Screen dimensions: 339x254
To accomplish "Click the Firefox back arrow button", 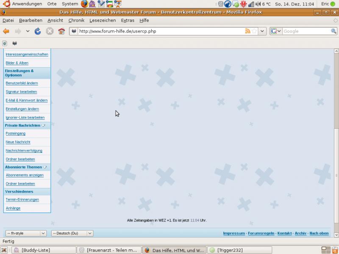I will 6,31.
